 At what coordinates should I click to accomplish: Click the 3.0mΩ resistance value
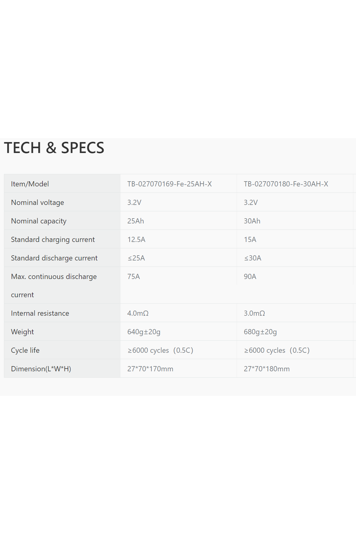pyautogui.click(x=254, y=313)
